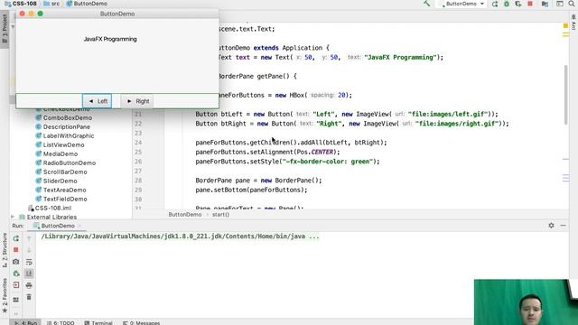Open the Ant tool window tab
The height and width of the screenshot is (325, 578).
point(573,22)
